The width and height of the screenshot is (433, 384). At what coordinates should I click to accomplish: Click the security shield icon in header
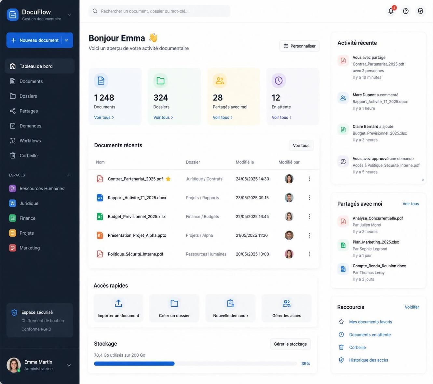coord(420,11)
